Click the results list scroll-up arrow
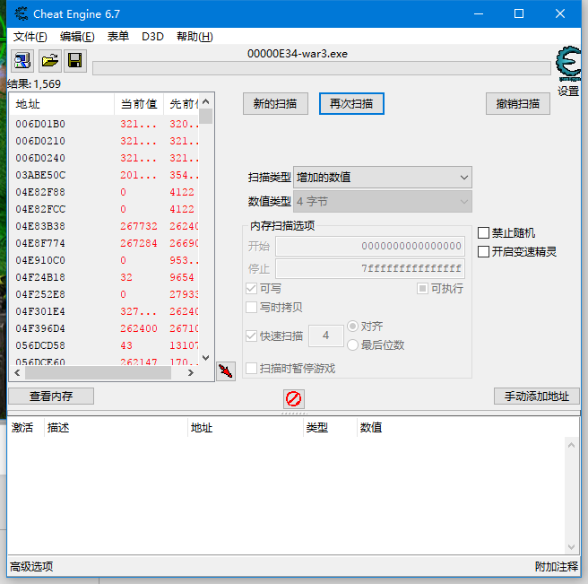The width and height of the screenshot is (588, 584). click(x=205, y=101)
